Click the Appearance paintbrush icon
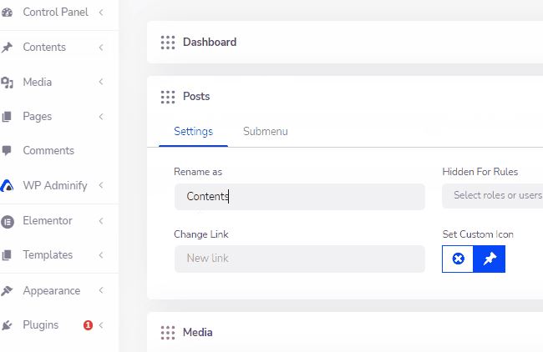The width and height of the screenshot is (543, 352). point(7,291)
